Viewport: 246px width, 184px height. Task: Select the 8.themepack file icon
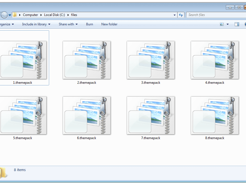point(215,115)
